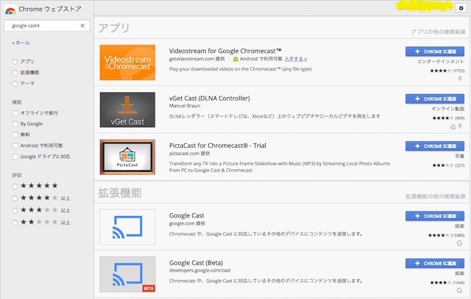Image resolution: width=471 pixels, height=299 pixels.
Task: Click the Android robot icon for Videostream
Action: coord(235,59)
